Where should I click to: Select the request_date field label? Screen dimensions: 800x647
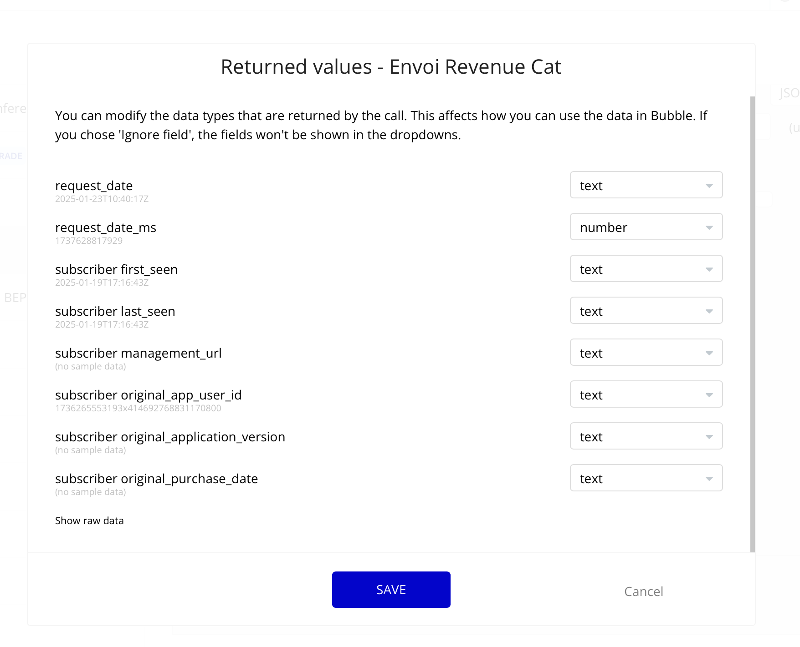[x=94, y=186]
